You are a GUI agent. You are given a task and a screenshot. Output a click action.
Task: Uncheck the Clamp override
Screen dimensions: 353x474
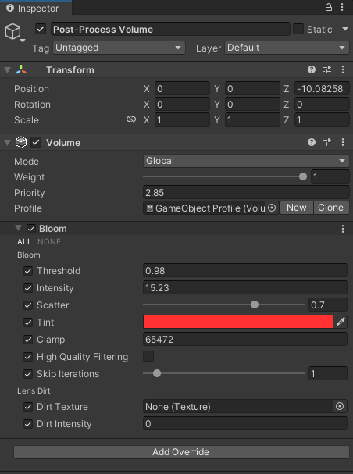pos(28,340)
